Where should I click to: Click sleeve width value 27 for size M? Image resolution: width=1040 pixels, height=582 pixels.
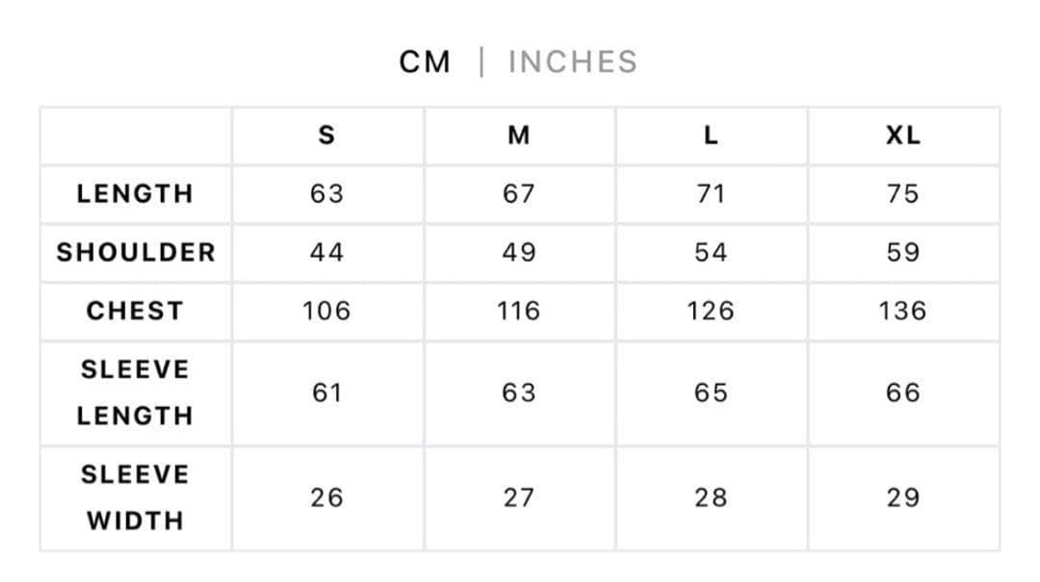518,497
